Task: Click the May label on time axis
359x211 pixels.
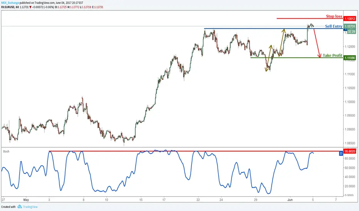Action: pos(26,200)
